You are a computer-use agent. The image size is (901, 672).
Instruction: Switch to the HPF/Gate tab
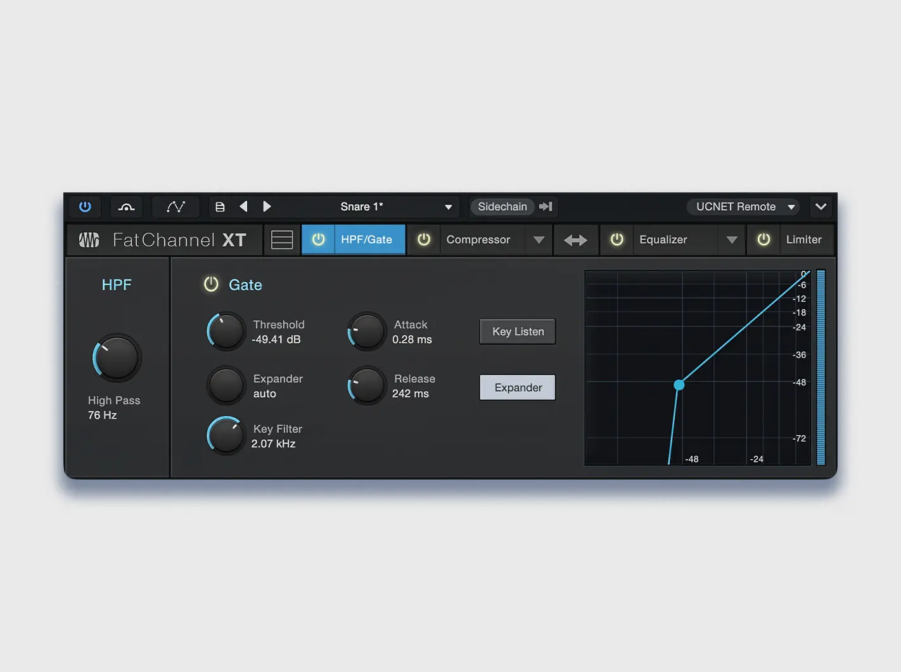(x=366, y=240)
